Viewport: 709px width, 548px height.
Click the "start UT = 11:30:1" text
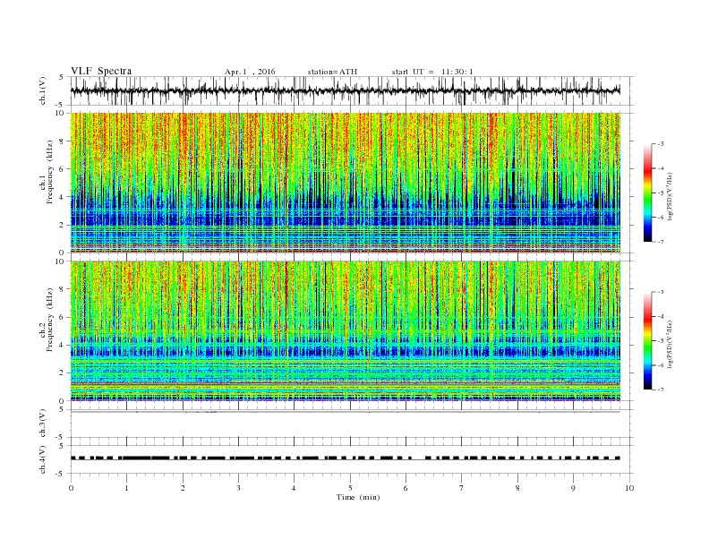tap(432, 72)
